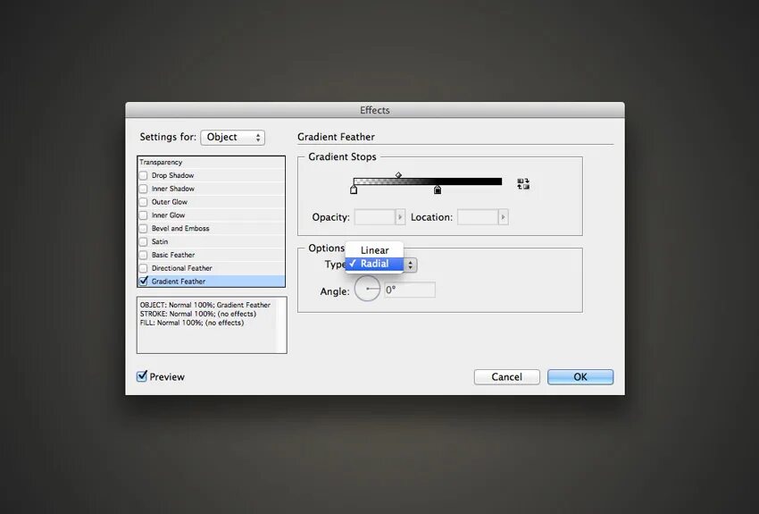Click the gradient ramp bar
The width and height of the screenshot is (759, 514).
point(428,181)
